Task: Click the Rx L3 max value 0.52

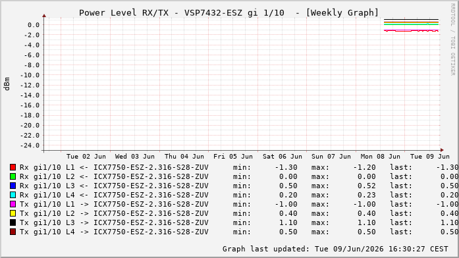Action: [367, 186]
